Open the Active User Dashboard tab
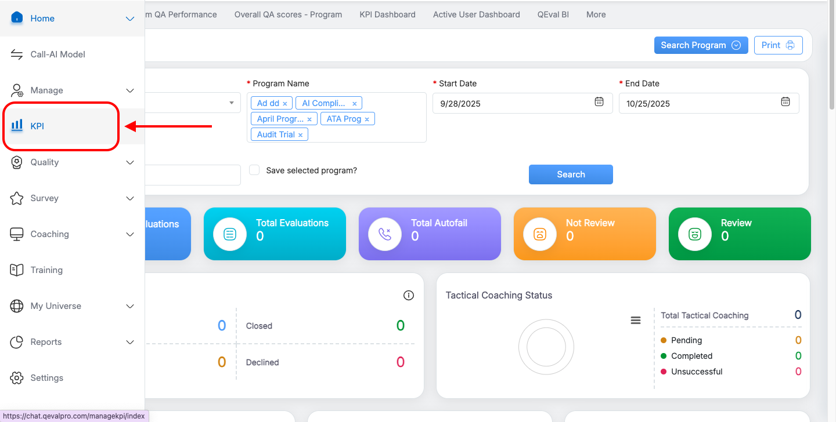 [476, 14]
